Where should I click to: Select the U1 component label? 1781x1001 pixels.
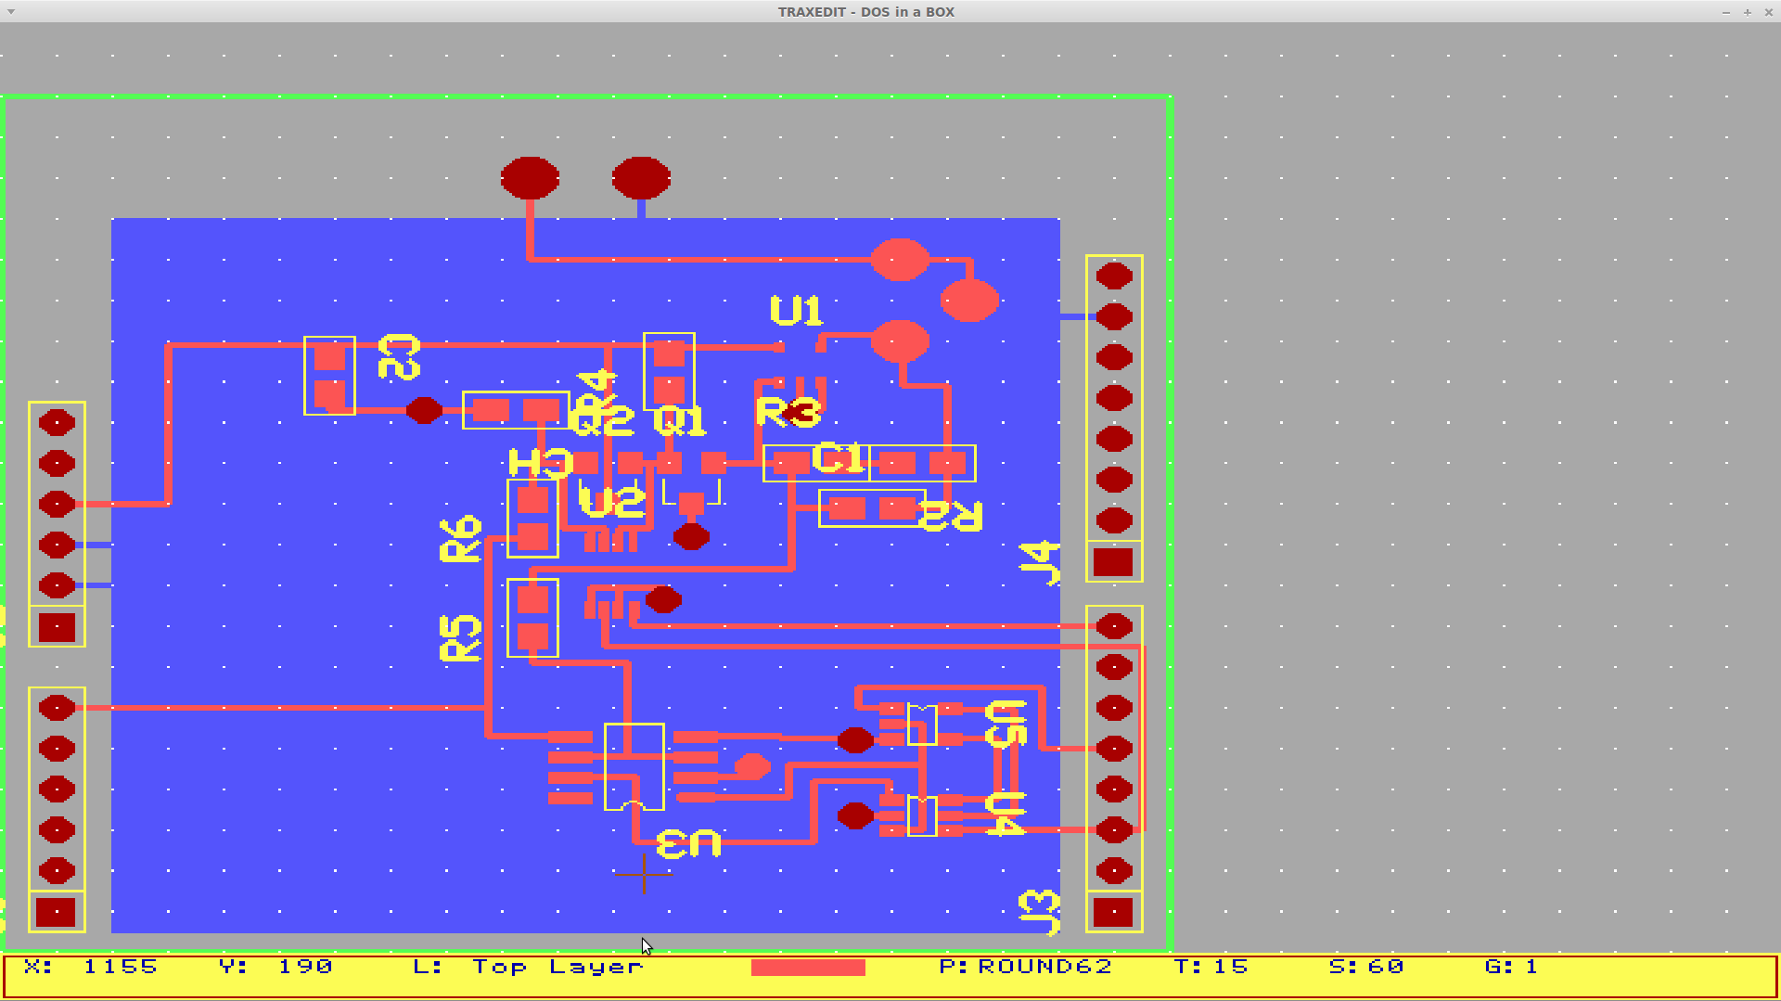click(796, 311)
